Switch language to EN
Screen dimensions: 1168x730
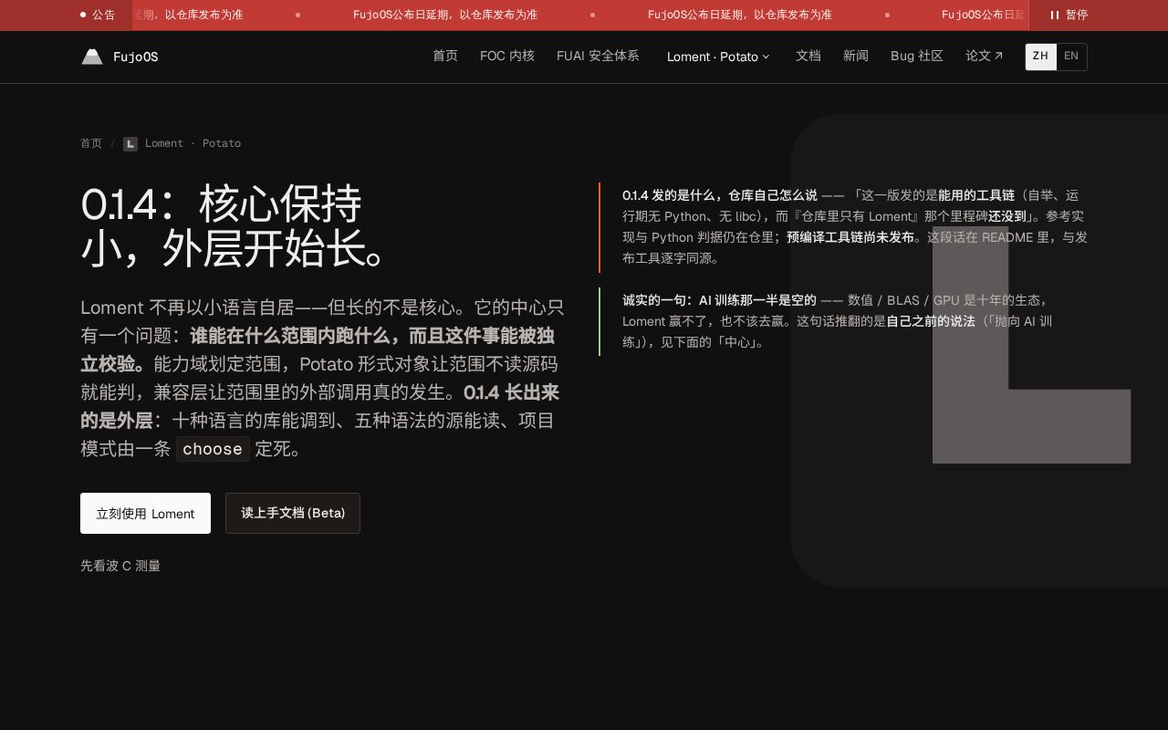1071,57
